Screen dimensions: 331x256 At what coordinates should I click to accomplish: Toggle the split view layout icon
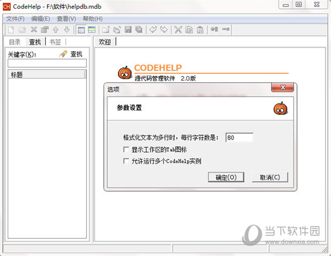[92, 30]
